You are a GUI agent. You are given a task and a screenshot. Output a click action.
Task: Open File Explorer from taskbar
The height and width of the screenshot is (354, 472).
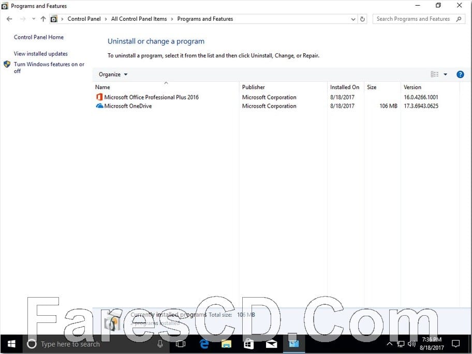pyautogui.click(x=226, y=344)
